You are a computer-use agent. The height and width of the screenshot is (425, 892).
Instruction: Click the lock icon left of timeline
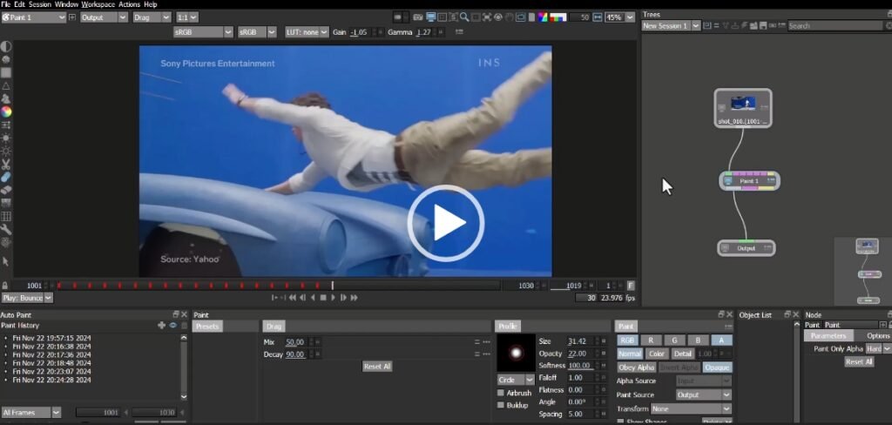pyautogui.click(x=5, y=286)
